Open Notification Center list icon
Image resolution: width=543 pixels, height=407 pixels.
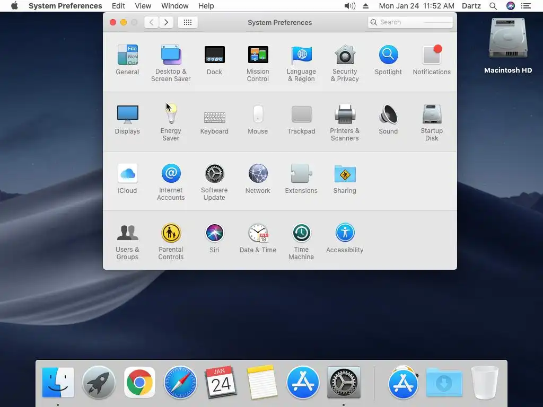[526, 6]
